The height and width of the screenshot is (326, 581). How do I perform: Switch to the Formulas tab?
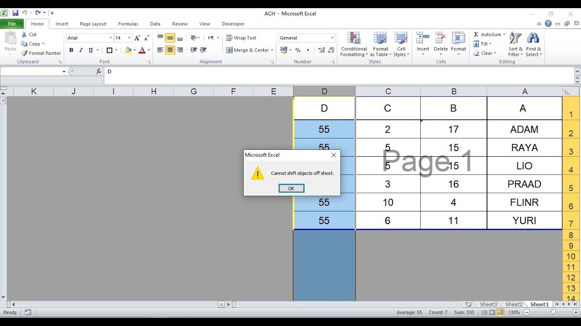tap(128, 24)
